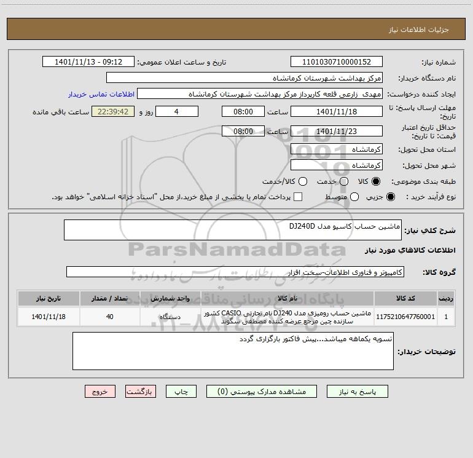Click the واحد شمارش column header
Viewport: 473px width, 458px height.
tap(170, 298)
